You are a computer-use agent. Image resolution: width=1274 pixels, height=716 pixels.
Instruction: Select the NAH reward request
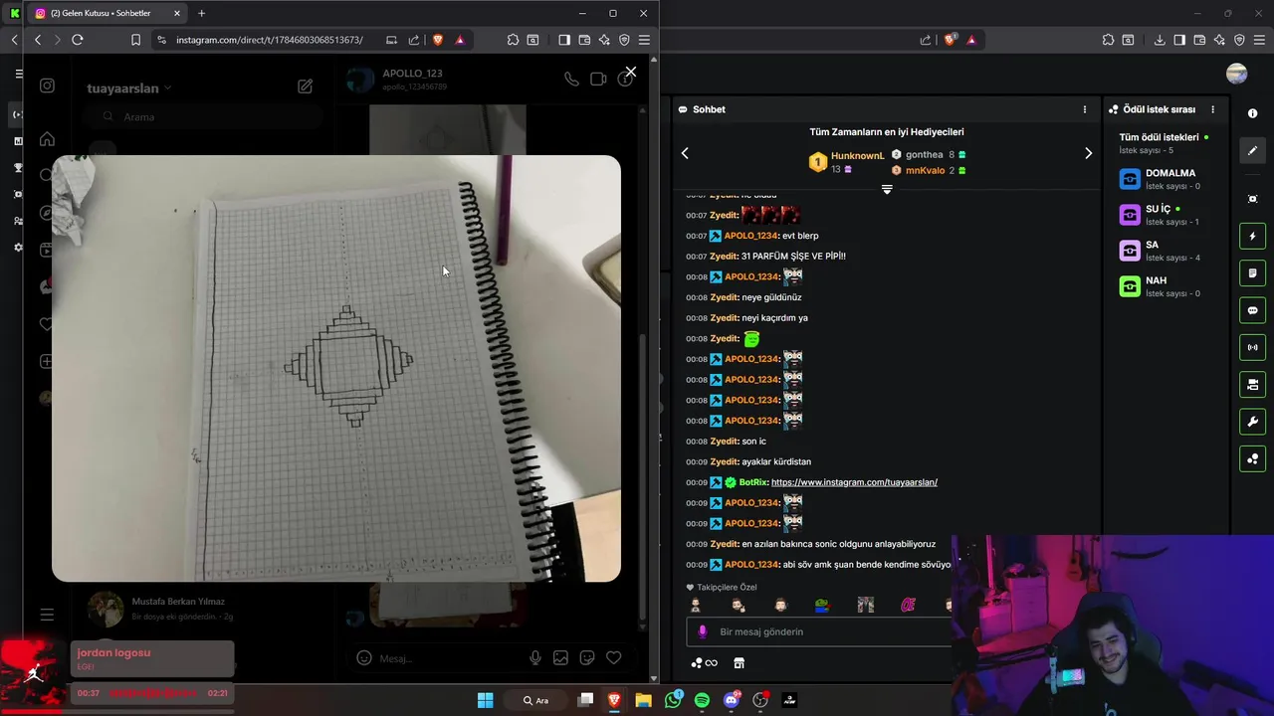[x=1165, y=286]
